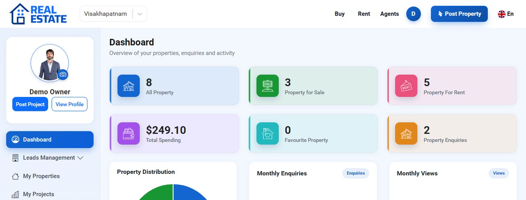Click the Views badge on Monthly Views

[498, 173]
